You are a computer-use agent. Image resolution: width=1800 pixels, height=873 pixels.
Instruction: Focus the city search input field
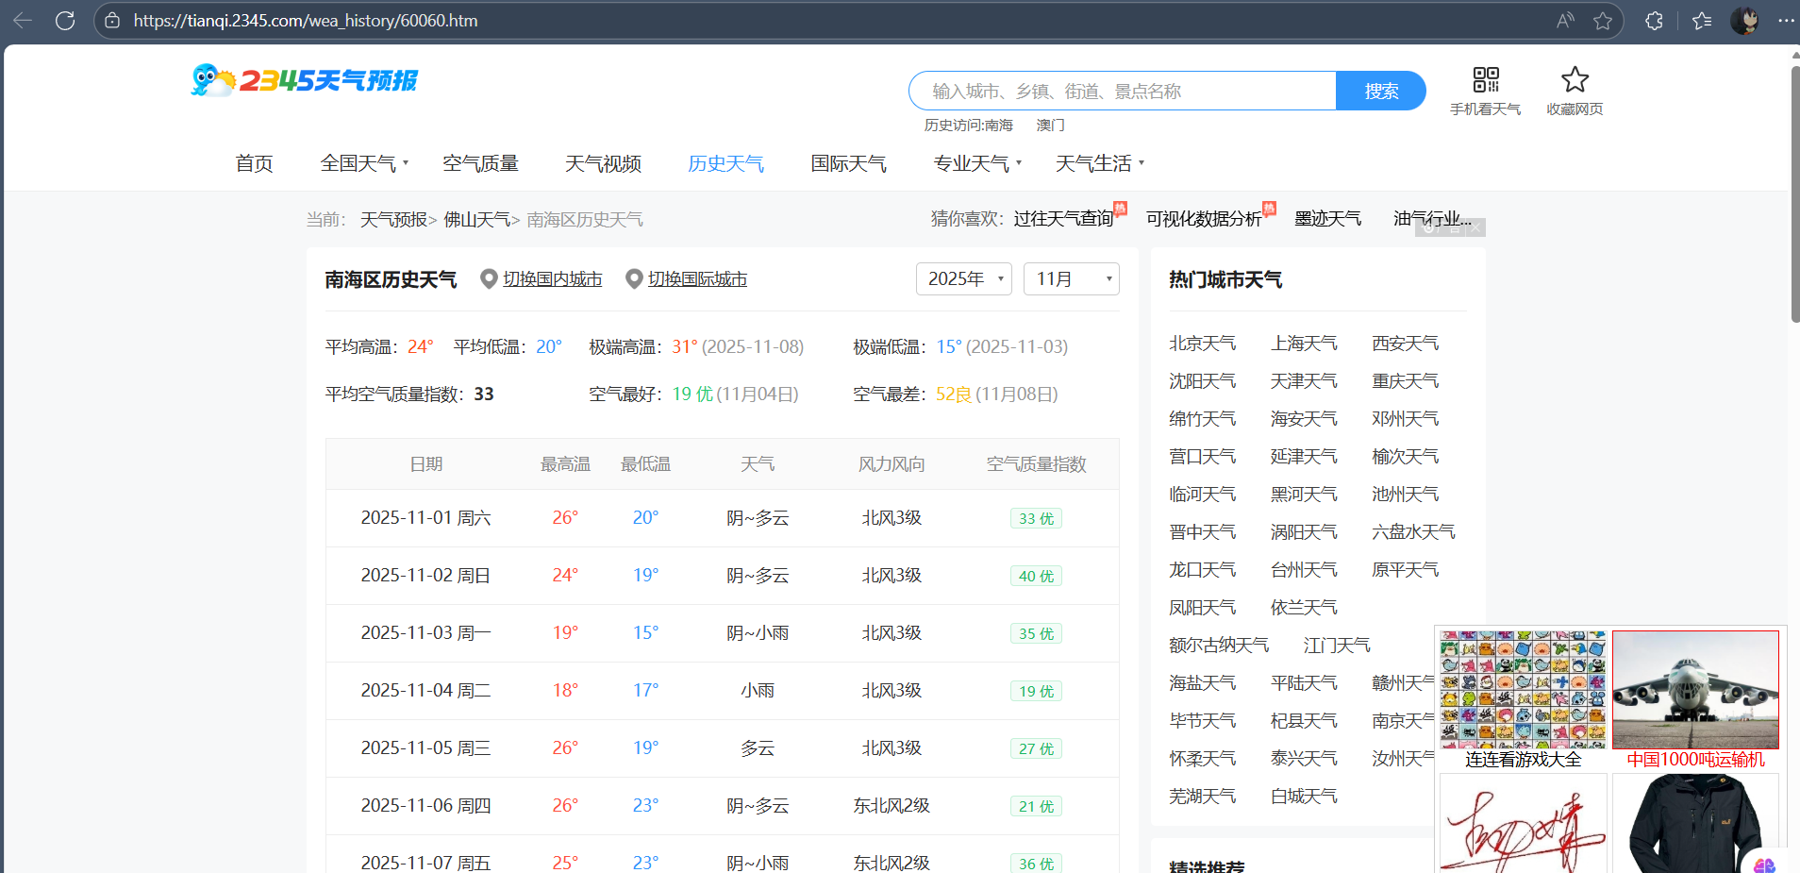point(1123,91)
